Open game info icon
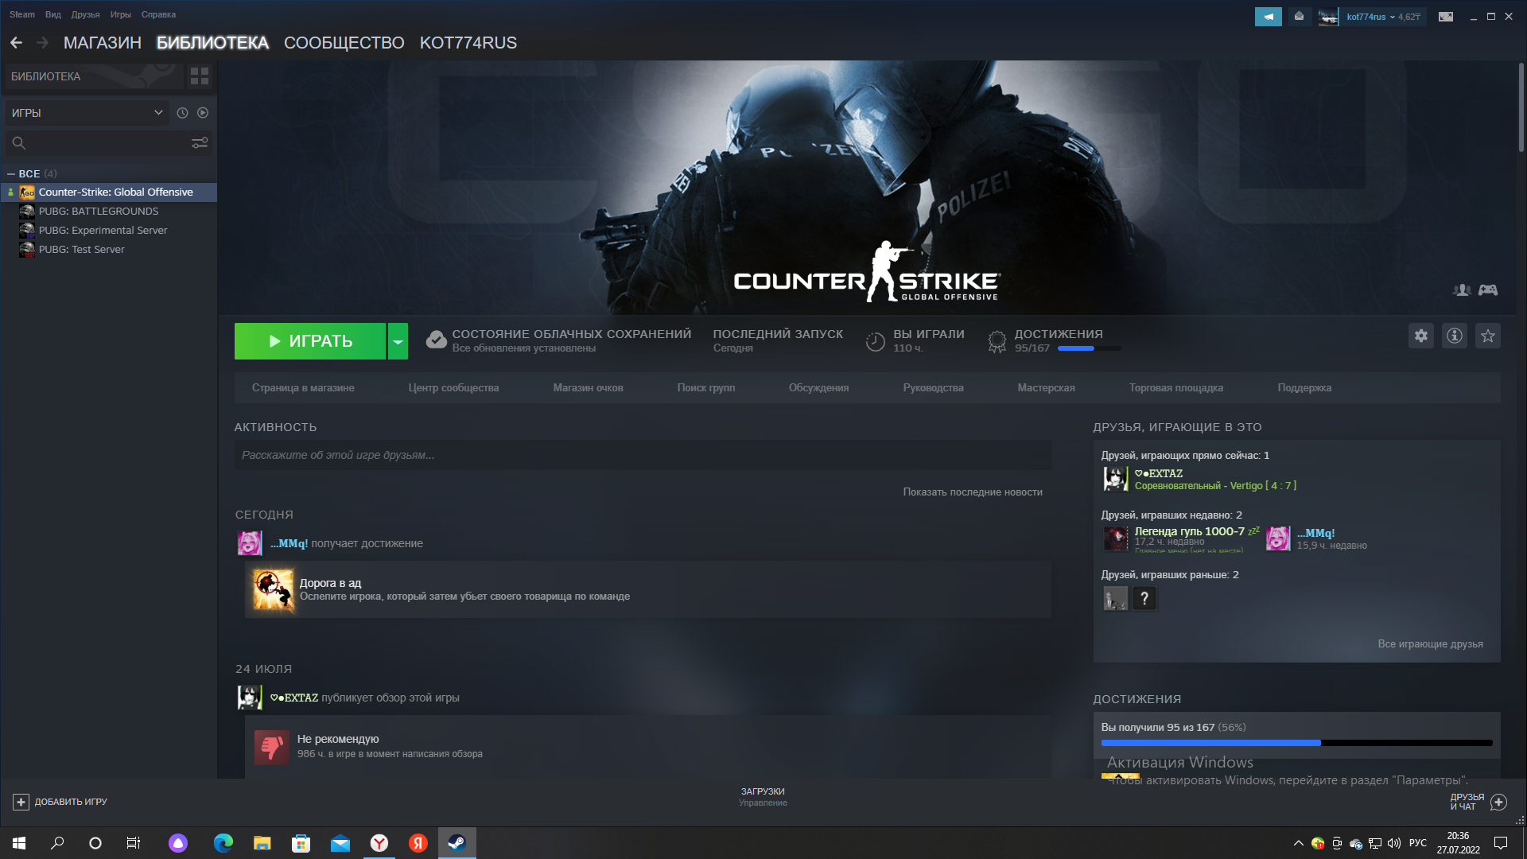The image size is (1527, 859). (x=1455, y=336)
